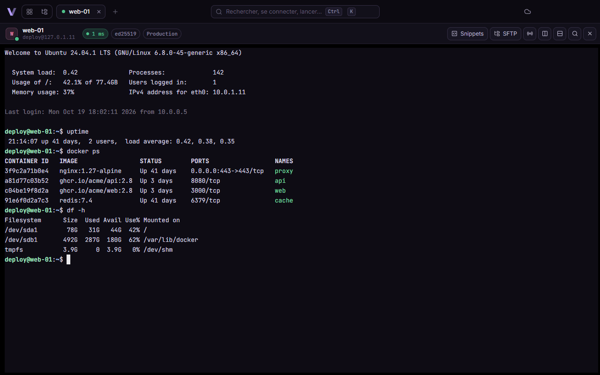Click the purple V app logo
600x375 pixels.
[12, 12]
